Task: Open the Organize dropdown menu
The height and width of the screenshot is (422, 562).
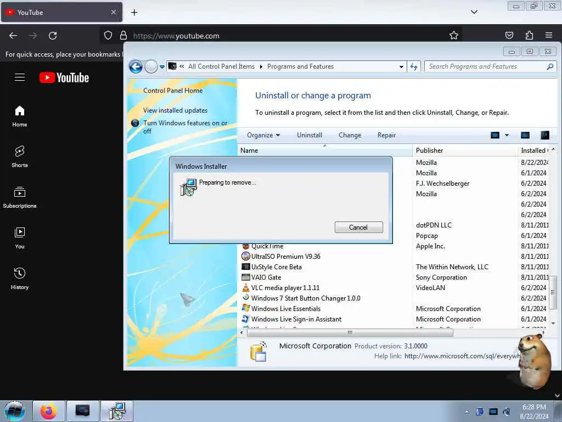Action: pos(263,135)
